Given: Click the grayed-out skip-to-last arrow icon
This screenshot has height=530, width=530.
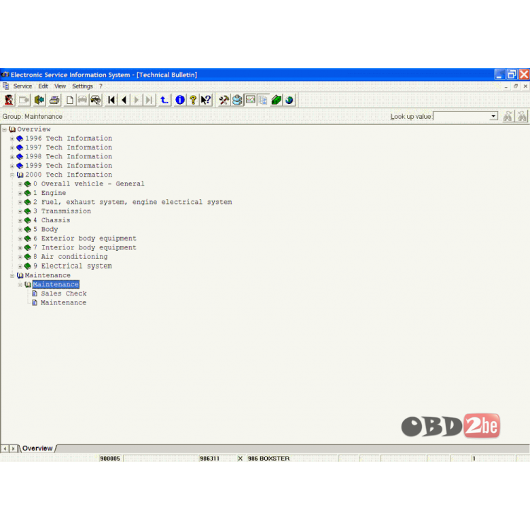Looking at the screenshot, I should (149, 100).
